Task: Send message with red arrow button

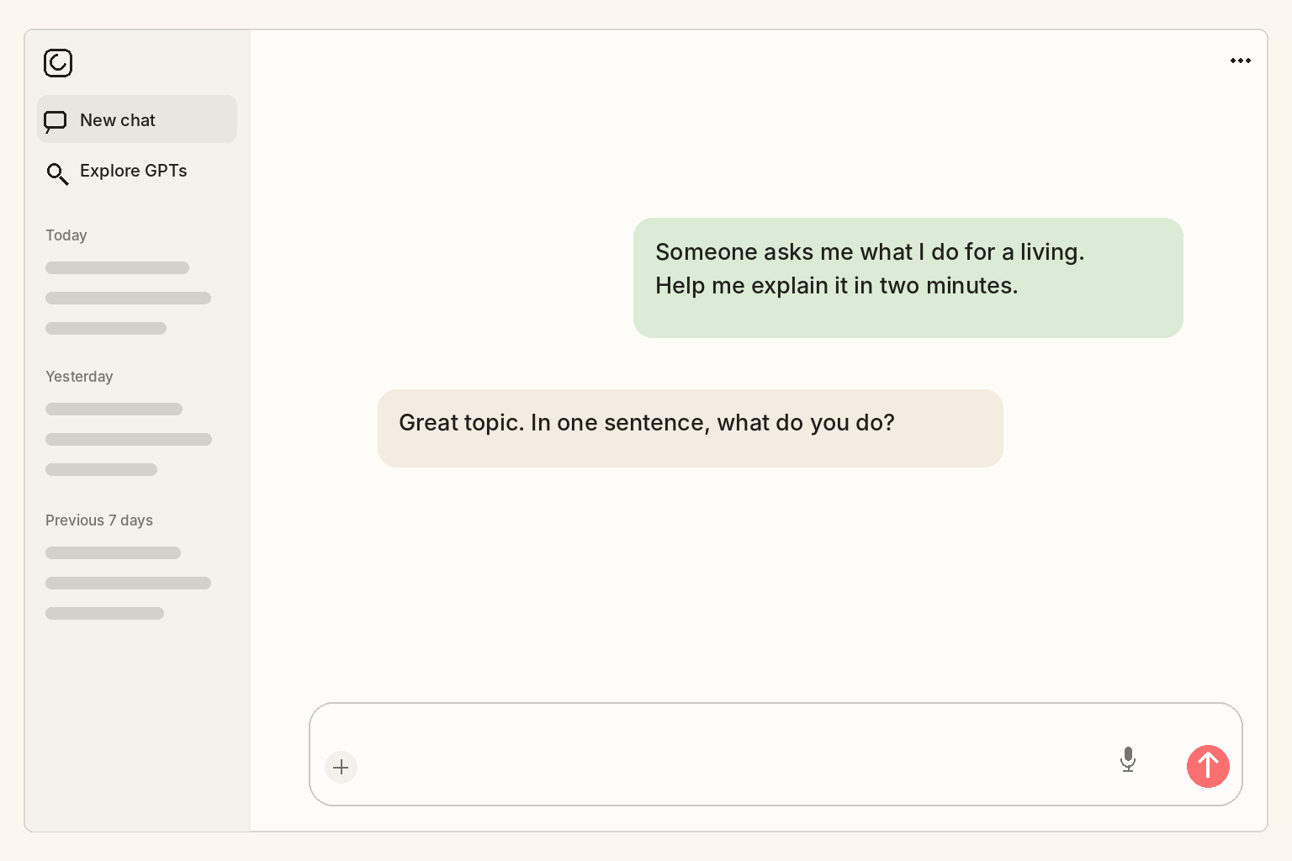Action: [1208, 766]
